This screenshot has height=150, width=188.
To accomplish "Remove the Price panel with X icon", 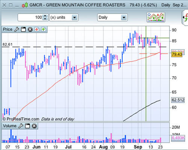I will 30,29.
